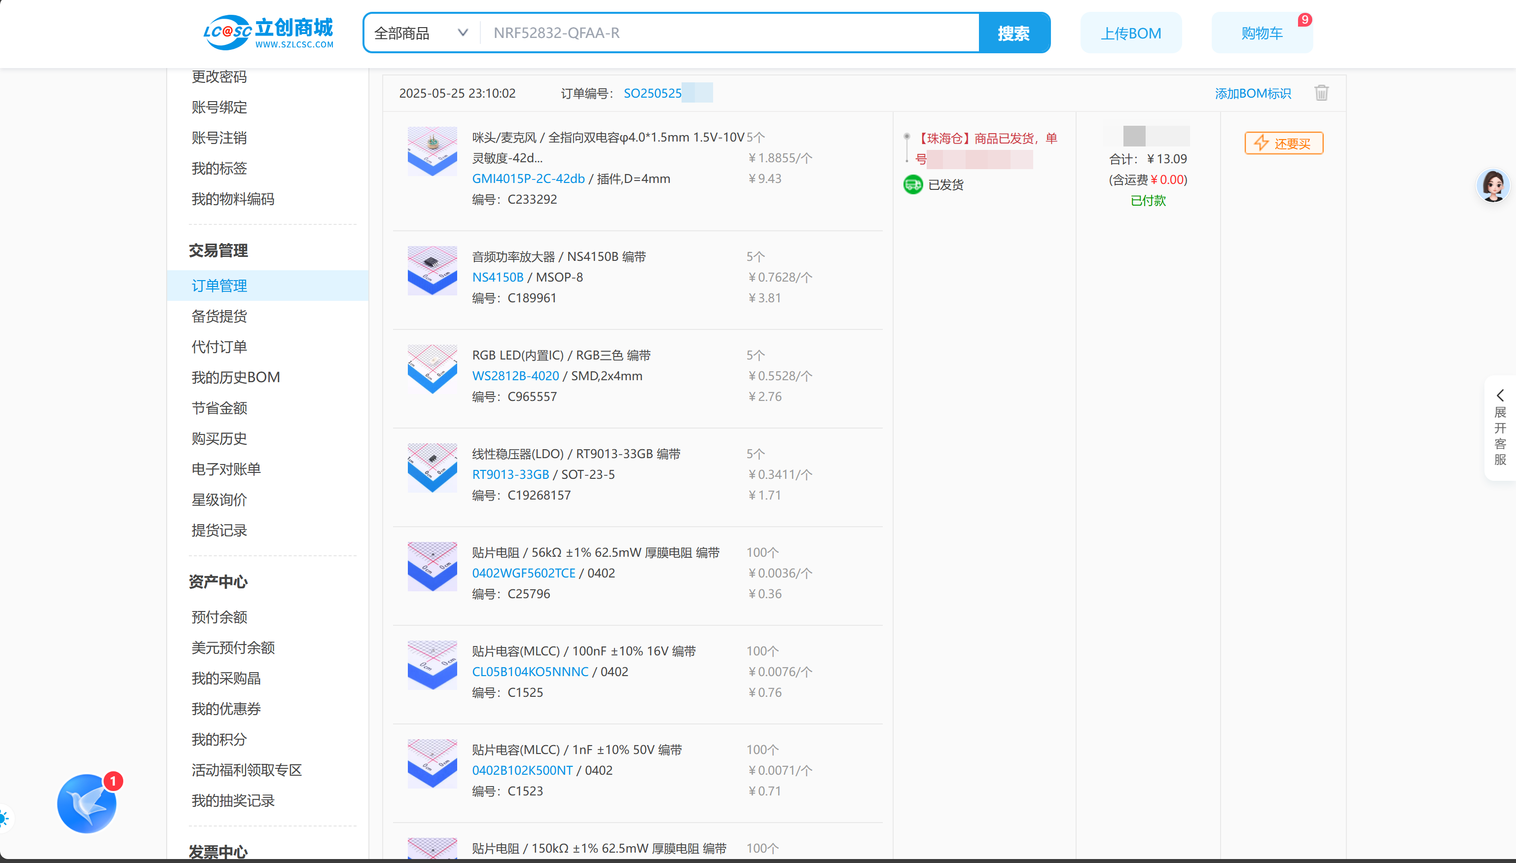Click the search box dropdown chevron
Image resolution: width=1516 pixels, height=863 pixels.
[463, 33]
